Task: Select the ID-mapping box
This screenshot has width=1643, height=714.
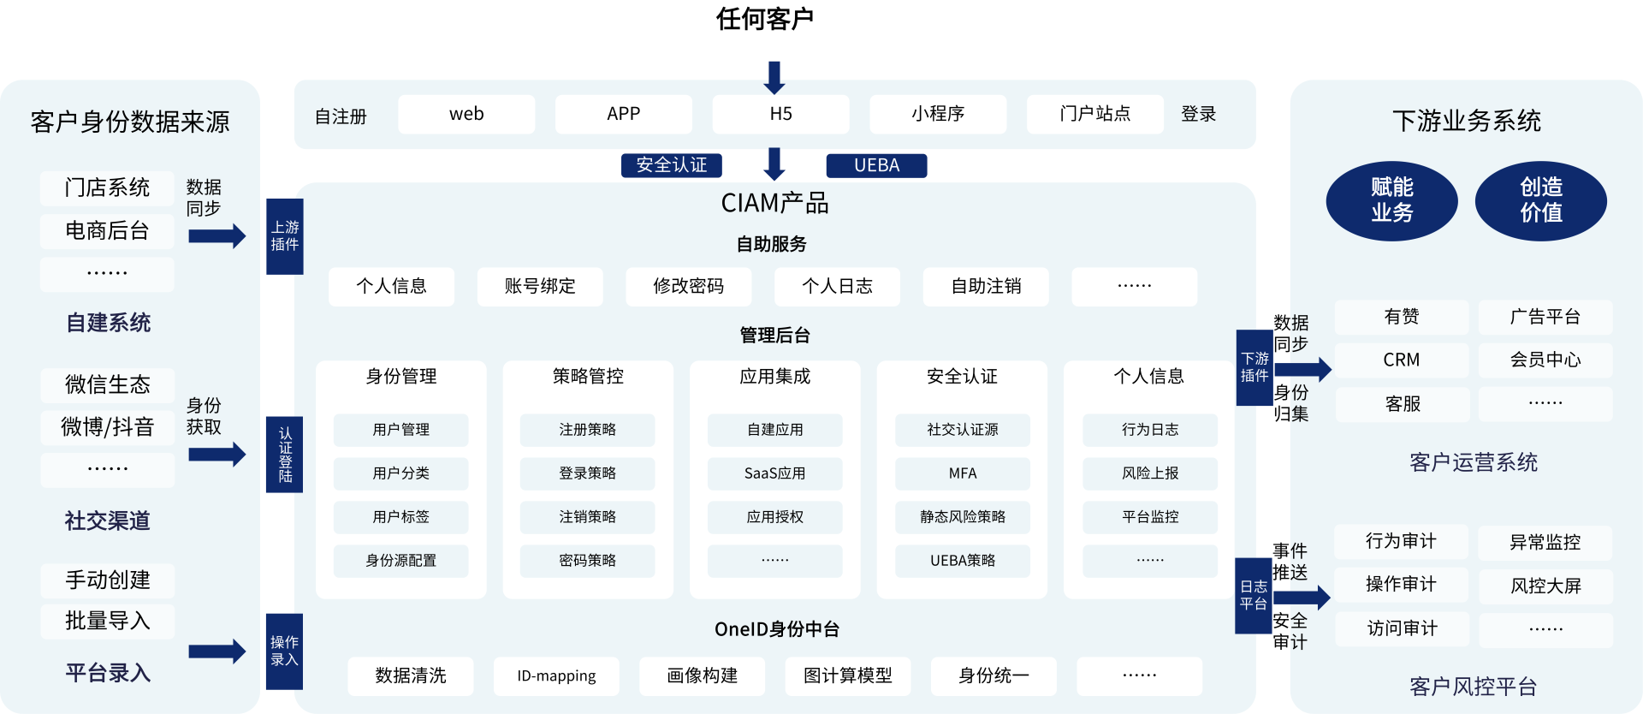Action: point(556,676)
